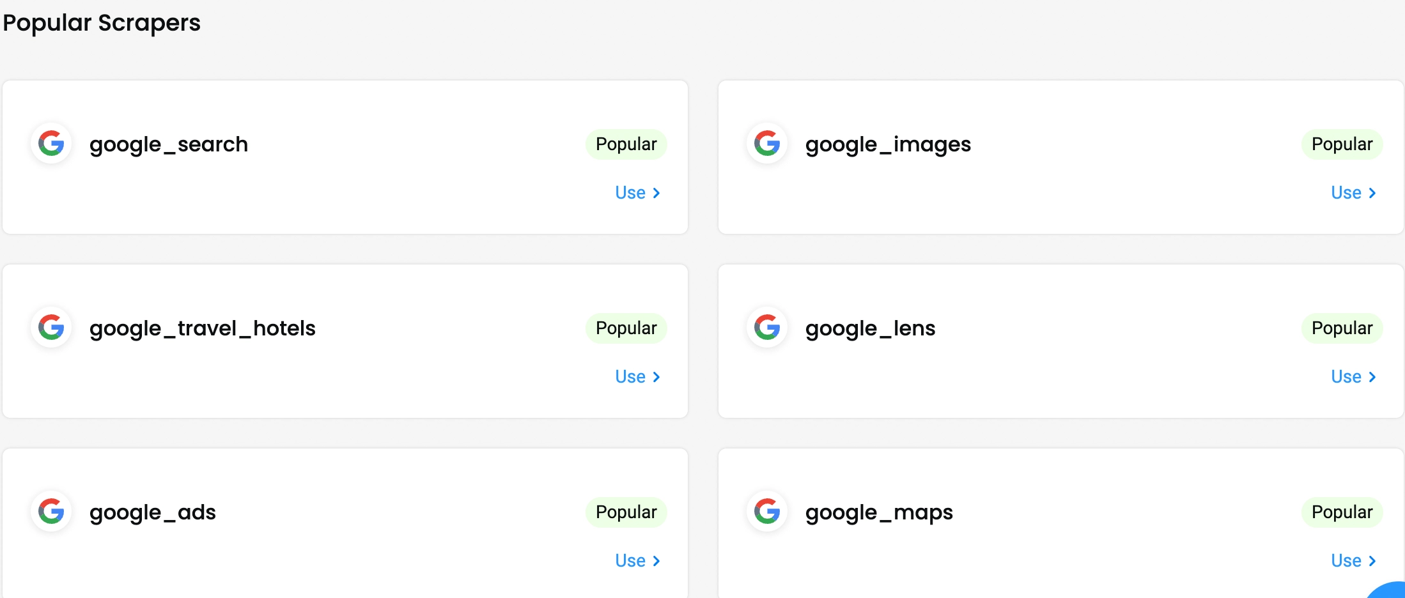Open the google_travel_hotels scraper via Use
This screenshot has width=1405, height=598.
[x=638, y=377]
